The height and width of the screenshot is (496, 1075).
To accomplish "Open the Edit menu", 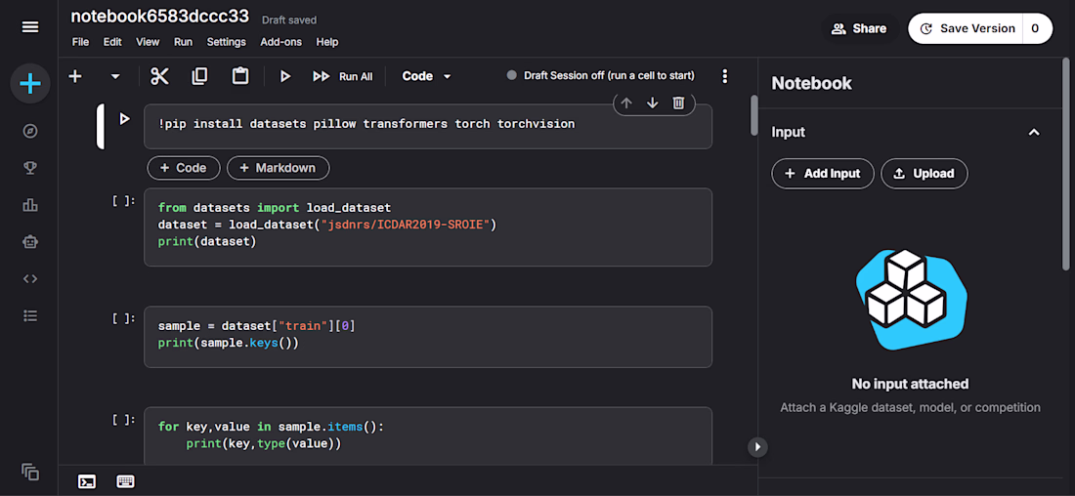I will (x=112, y=42).
